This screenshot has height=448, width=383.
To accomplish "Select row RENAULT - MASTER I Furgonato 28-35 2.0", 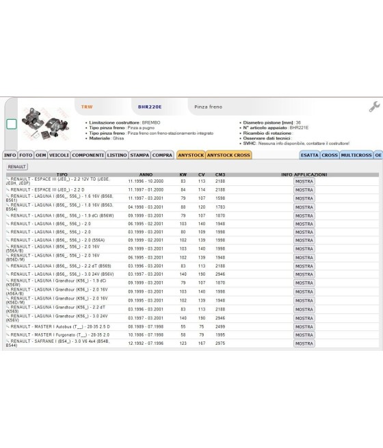I will pyautogui.click(x=192, y=335).
